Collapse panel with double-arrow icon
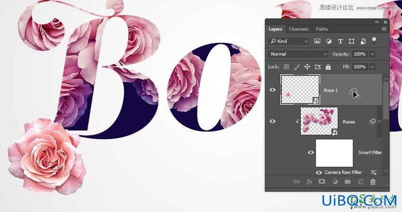 [x=376, y=22]
